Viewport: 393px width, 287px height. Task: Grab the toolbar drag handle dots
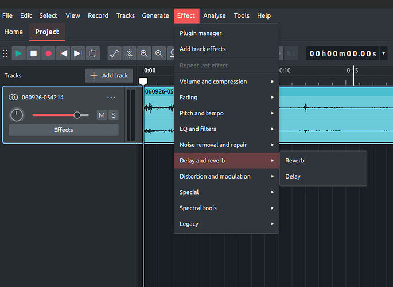[5, 53]
